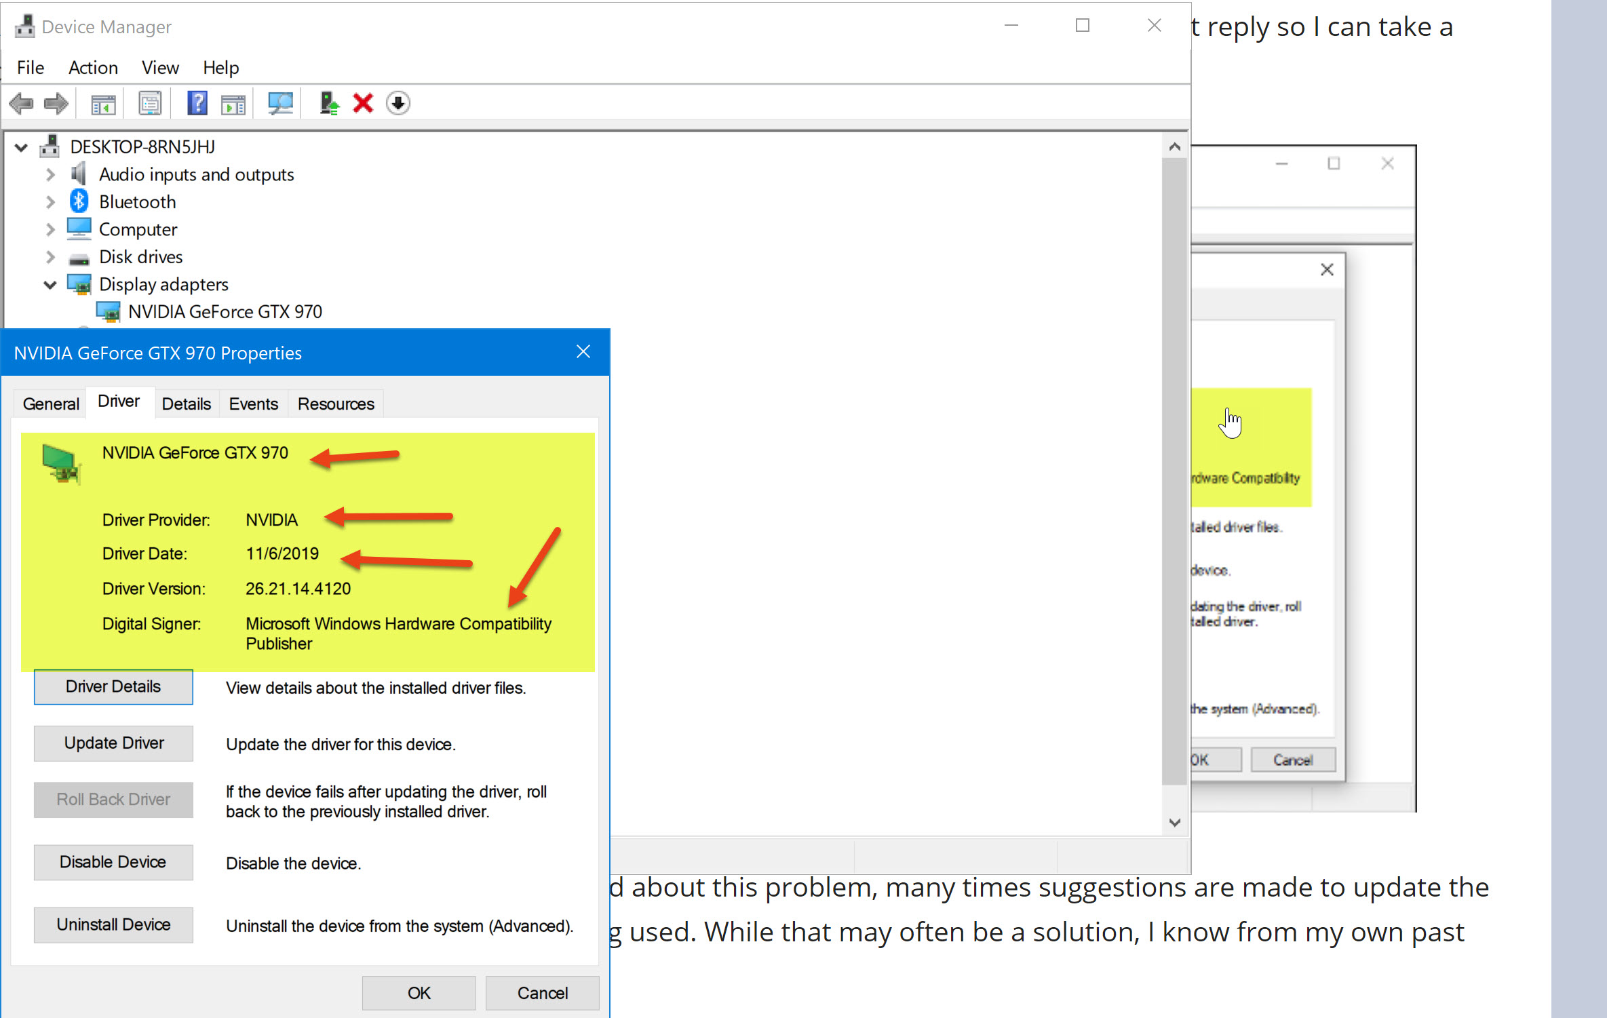The width and height of the screenshot is (1607, 1018).
Task: Expand the Disk drives category
Action: point(50,257)
